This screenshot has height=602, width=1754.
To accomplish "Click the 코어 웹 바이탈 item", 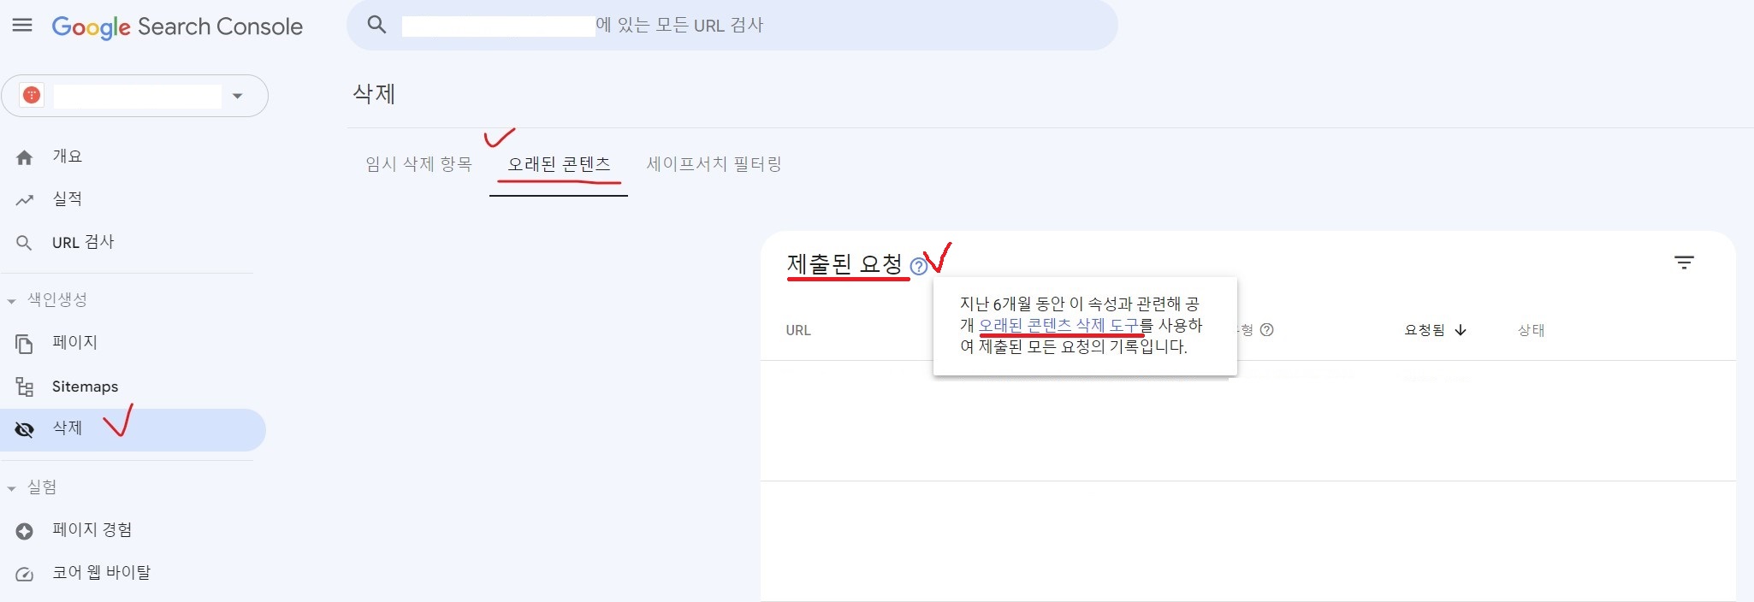I will (x=101, y=572).
